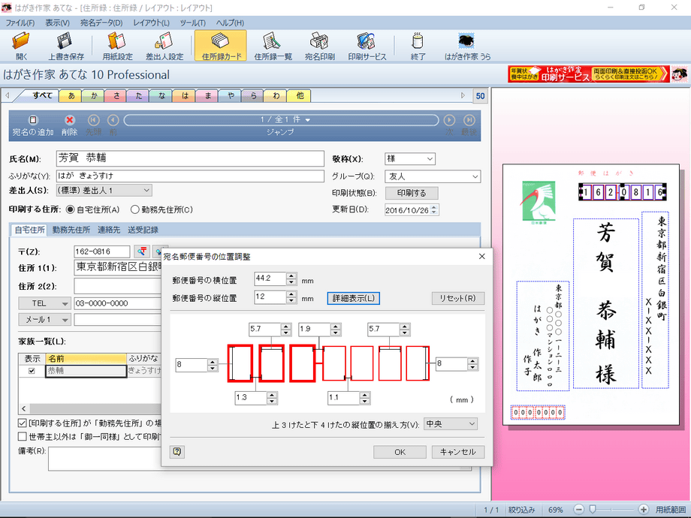
Task: Switch to the 連絡先 tab
Action: tap(109, 230)
